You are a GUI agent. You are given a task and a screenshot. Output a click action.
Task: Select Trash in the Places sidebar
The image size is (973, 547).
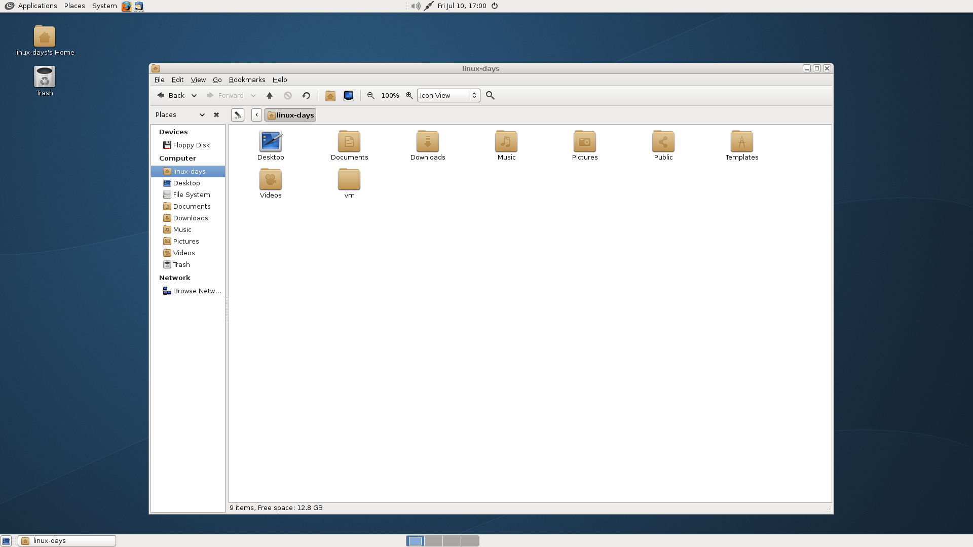click(188, 265)
